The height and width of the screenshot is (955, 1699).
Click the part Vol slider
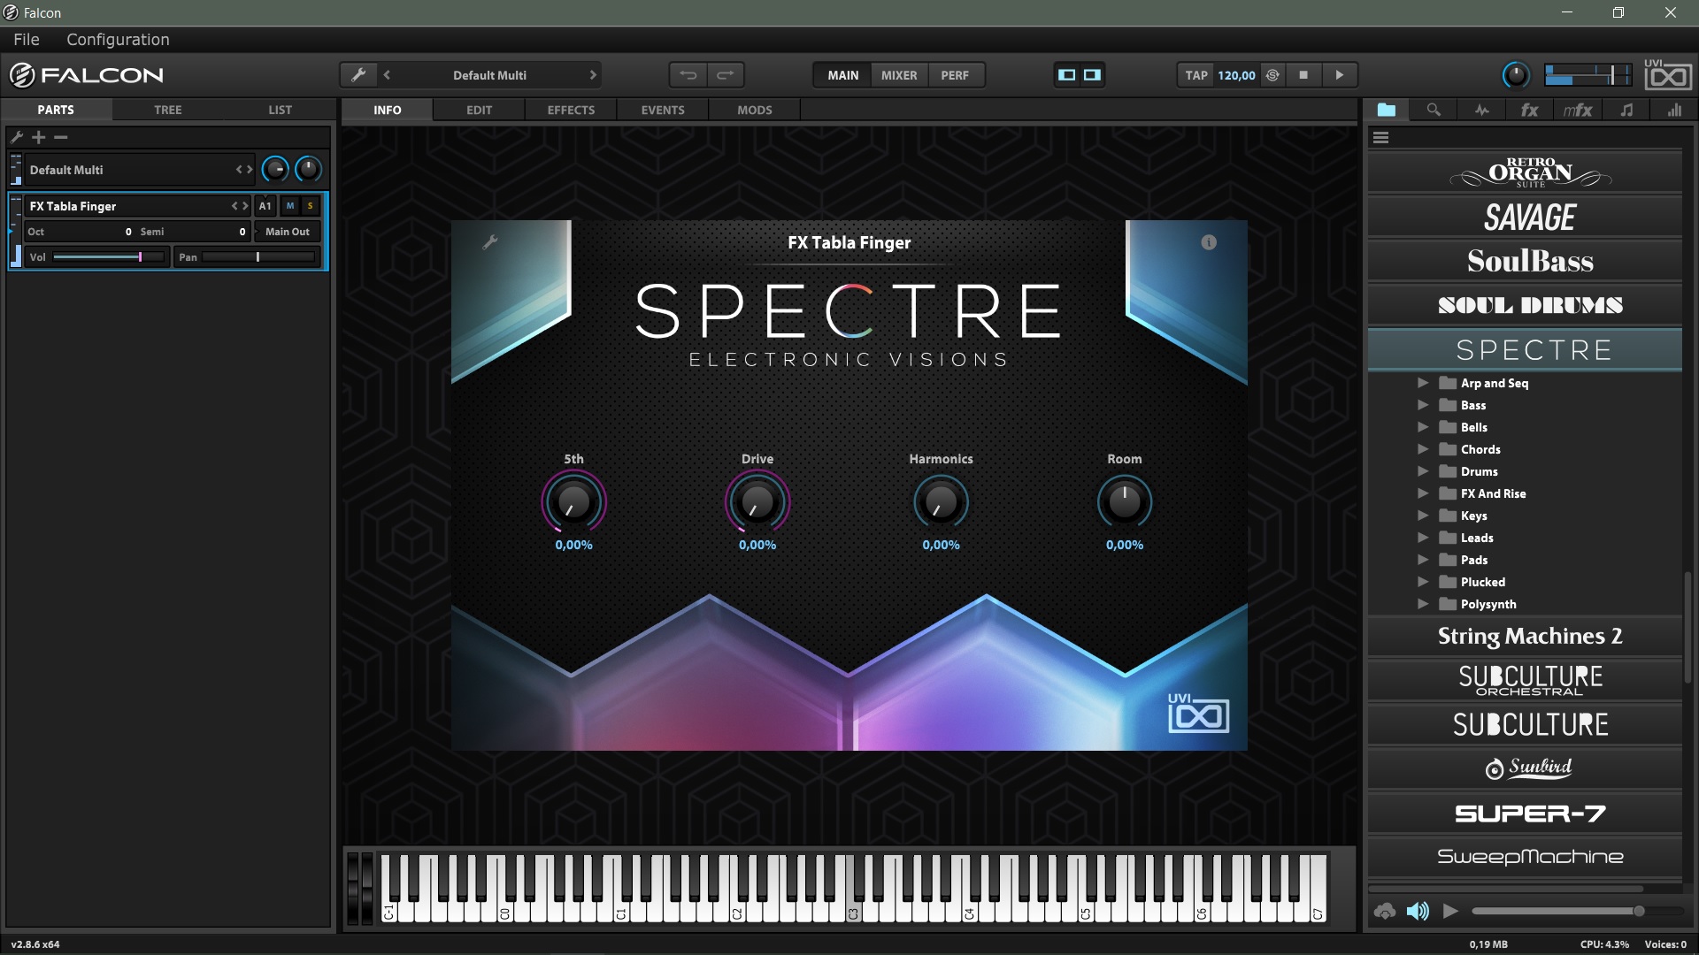click(x=108, y=257)
